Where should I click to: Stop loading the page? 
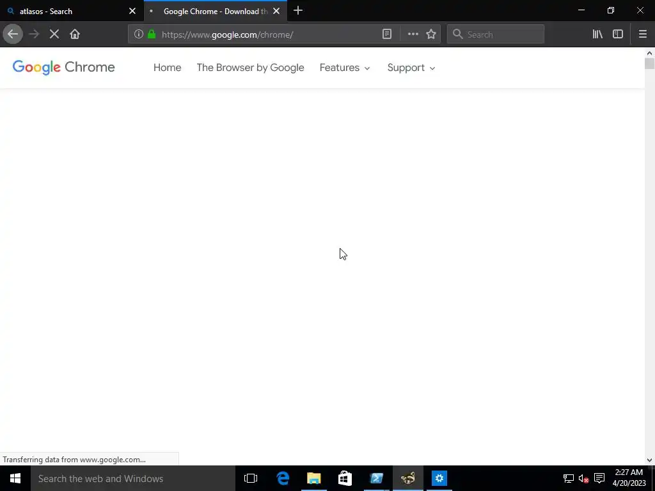click(54, 35)
